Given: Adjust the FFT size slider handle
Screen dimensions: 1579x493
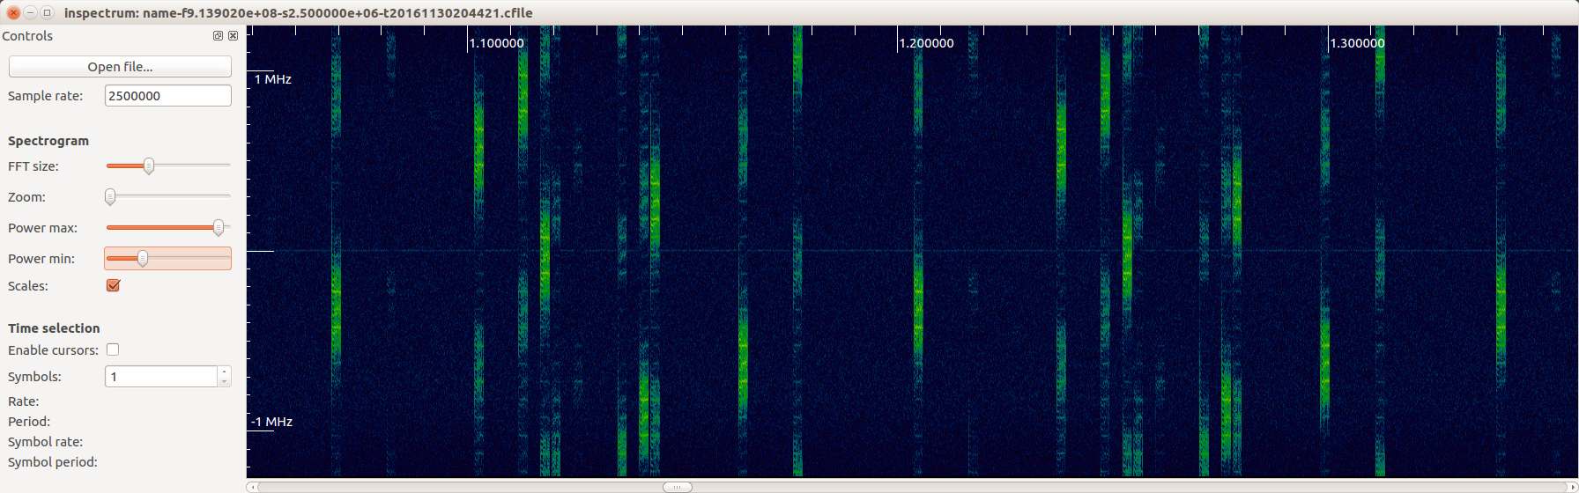Looking at the screenshot, I should coord(149,166).
